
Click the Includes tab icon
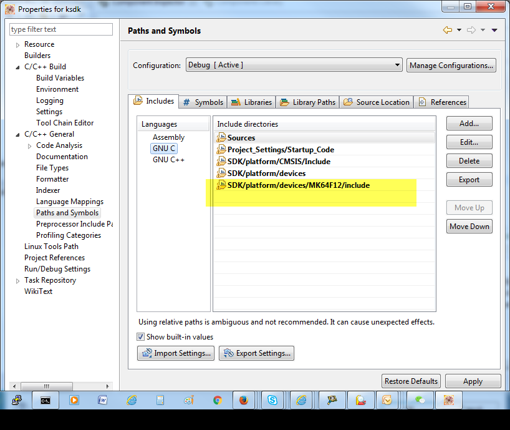pos(138,100)
